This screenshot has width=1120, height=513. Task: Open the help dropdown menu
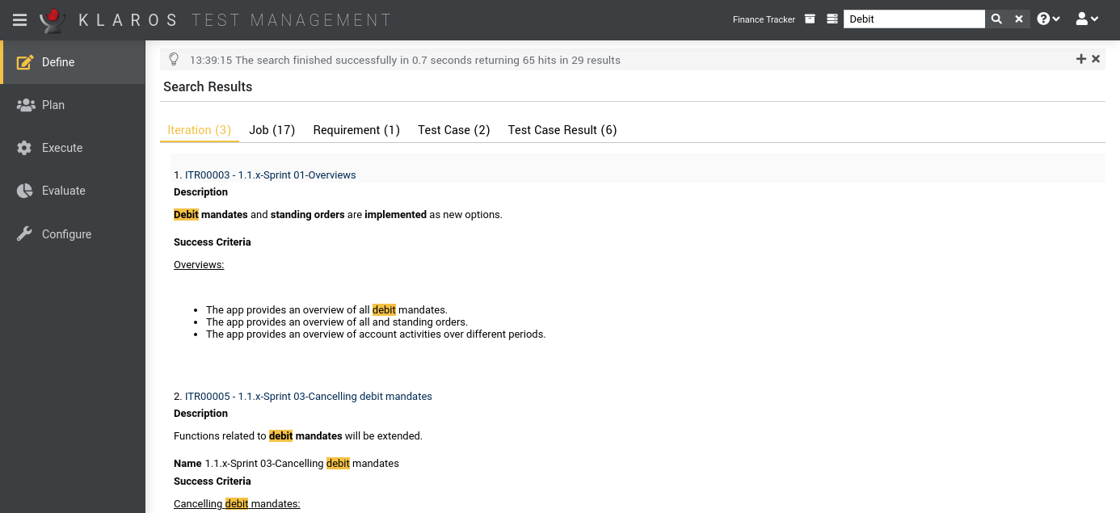(1048, 19)
